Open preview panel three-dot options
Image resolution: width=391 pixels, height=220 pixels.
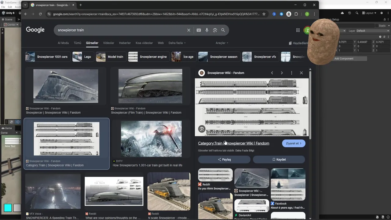pyautogui.click(x=291, y=73)
